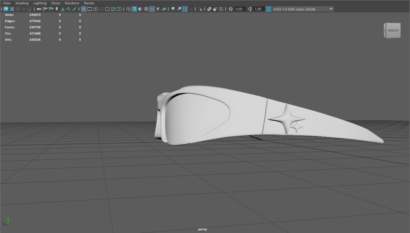Image resolution: width=410 pixels, height=233 pixels.
Task: Click the Grease Pencil tool icon
Action: 75,9
